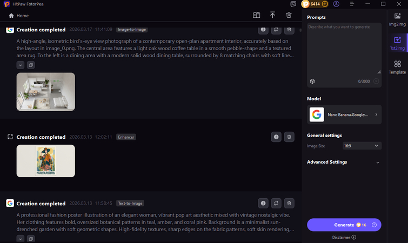Expand Advanced Settings
The image size is (408, 243).
344,162
